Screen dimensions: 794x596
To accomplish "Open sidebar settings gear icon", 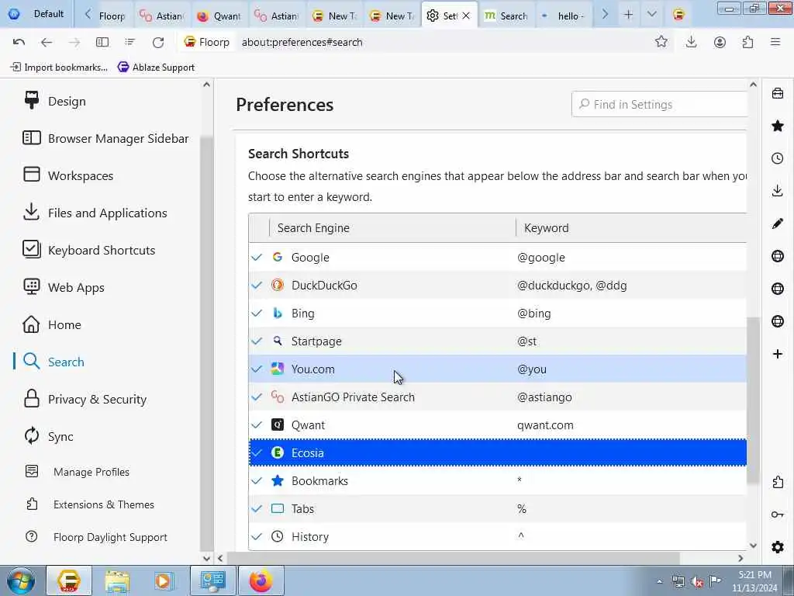I will 778,547.
